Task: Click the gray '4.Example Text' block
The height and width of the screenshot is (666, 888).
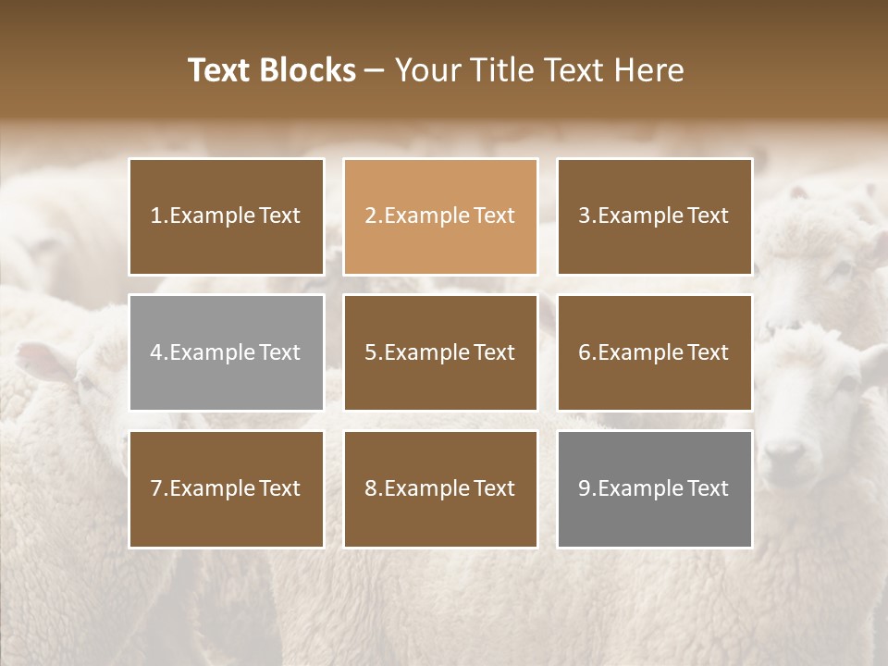Action: (x=227, y=352)
